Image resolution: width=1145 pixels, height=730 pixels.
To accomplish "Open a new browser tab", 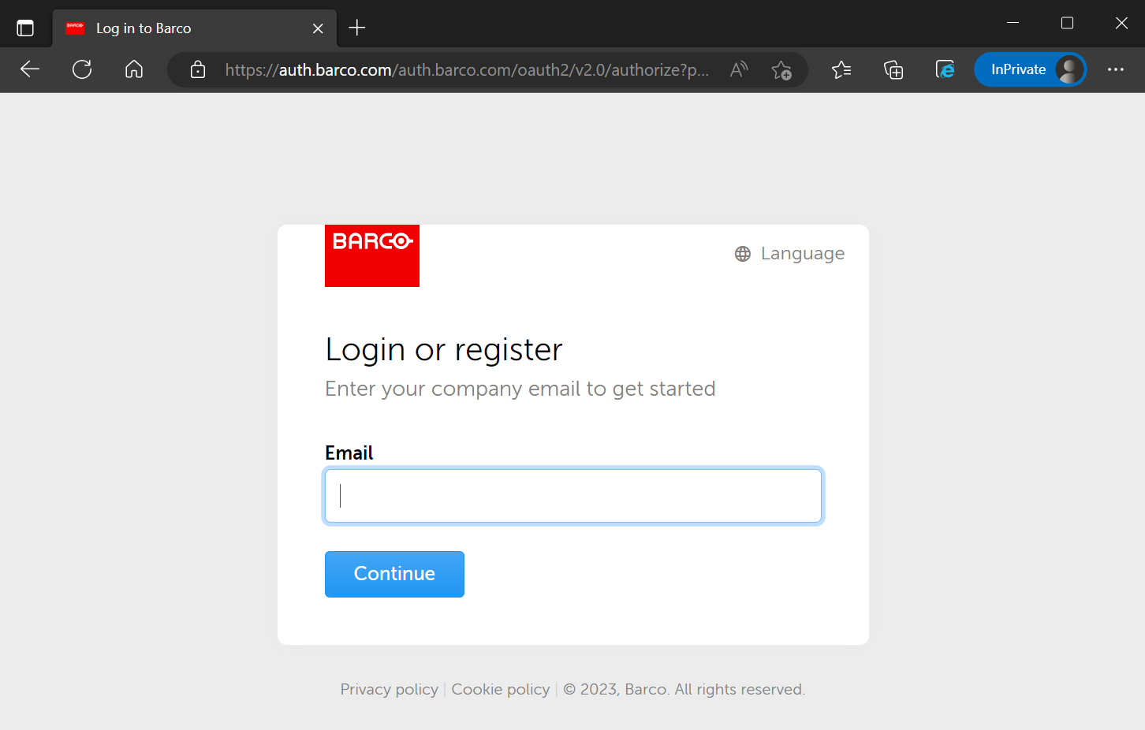I will pyautogui.click(x=356, y=27).
